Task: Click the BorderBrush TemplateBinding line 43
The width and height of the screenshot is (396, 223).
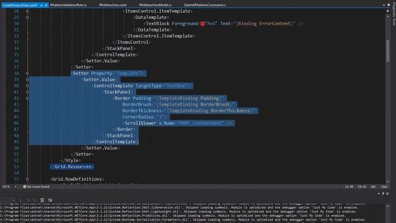Action: click(x=178, y=105)
